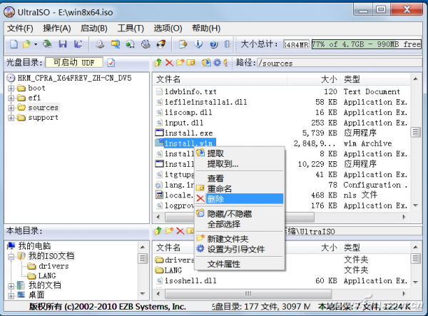Collapse the 我的ISO文档 tree node
Screen dimensions: 428x316
click(11, 256)
